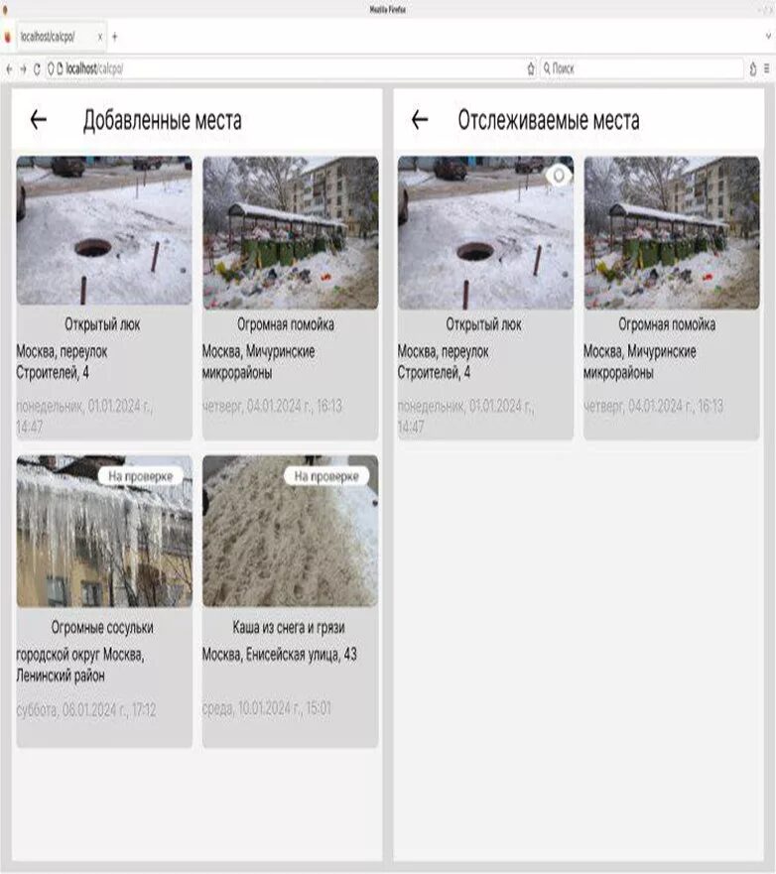776x874 pixels.
Task: Show site information page icon
Action: click(60, 69)
